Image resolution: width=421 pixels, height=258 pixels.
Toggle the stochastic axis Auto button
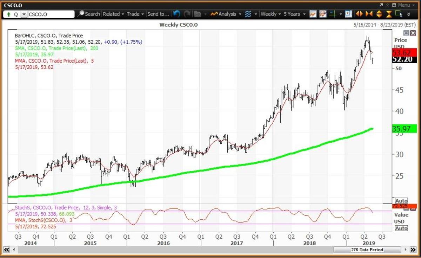[x=401, y=228]
